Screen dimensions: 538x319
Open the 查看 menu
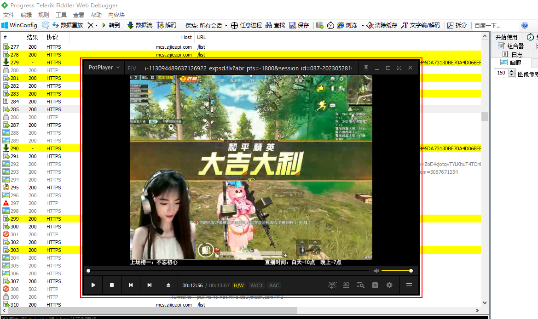click(79, 15)
